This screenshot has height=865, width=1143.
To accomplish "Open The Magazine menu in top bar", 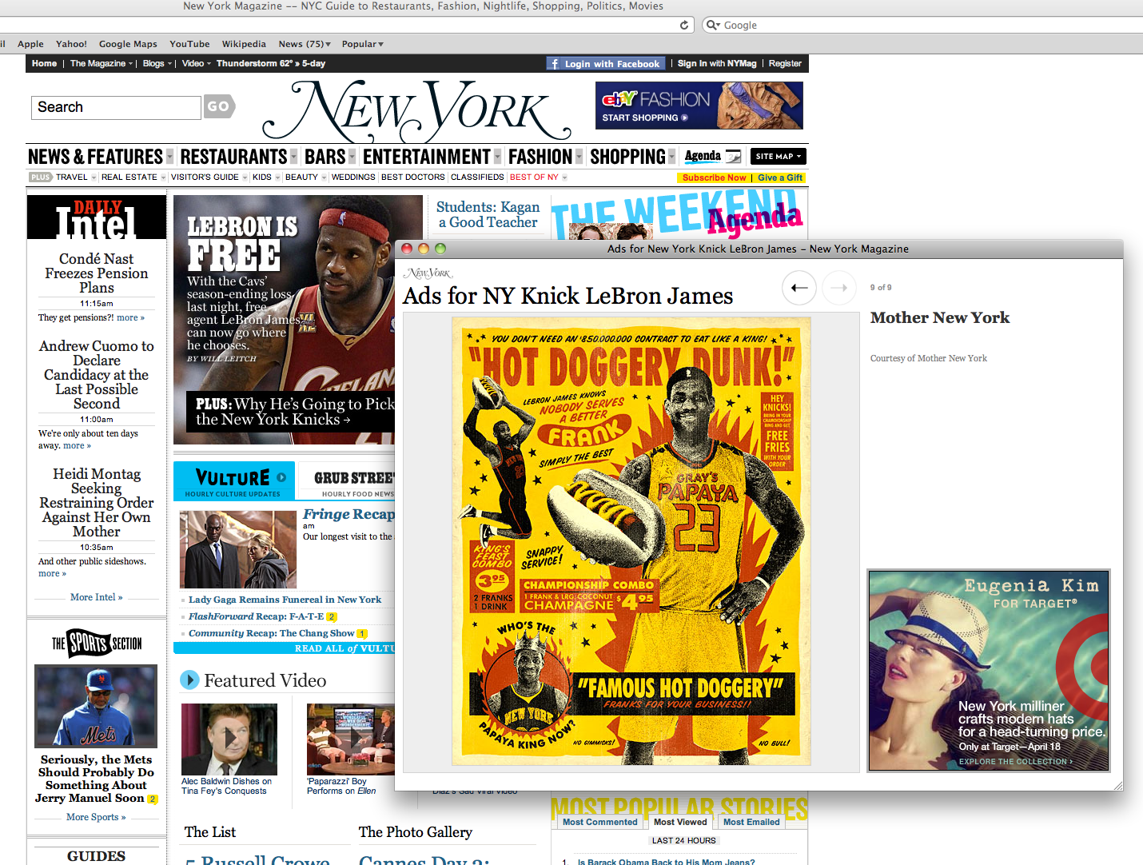I will point(101,64).
